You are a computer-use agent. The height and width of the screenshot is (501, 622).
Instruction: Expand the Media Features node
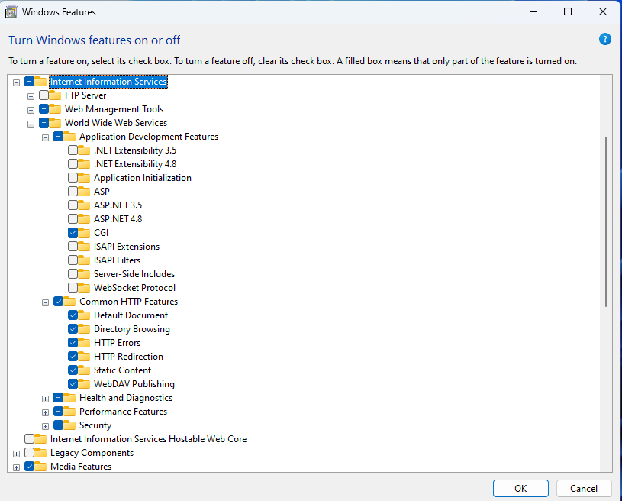coord(16,467)
